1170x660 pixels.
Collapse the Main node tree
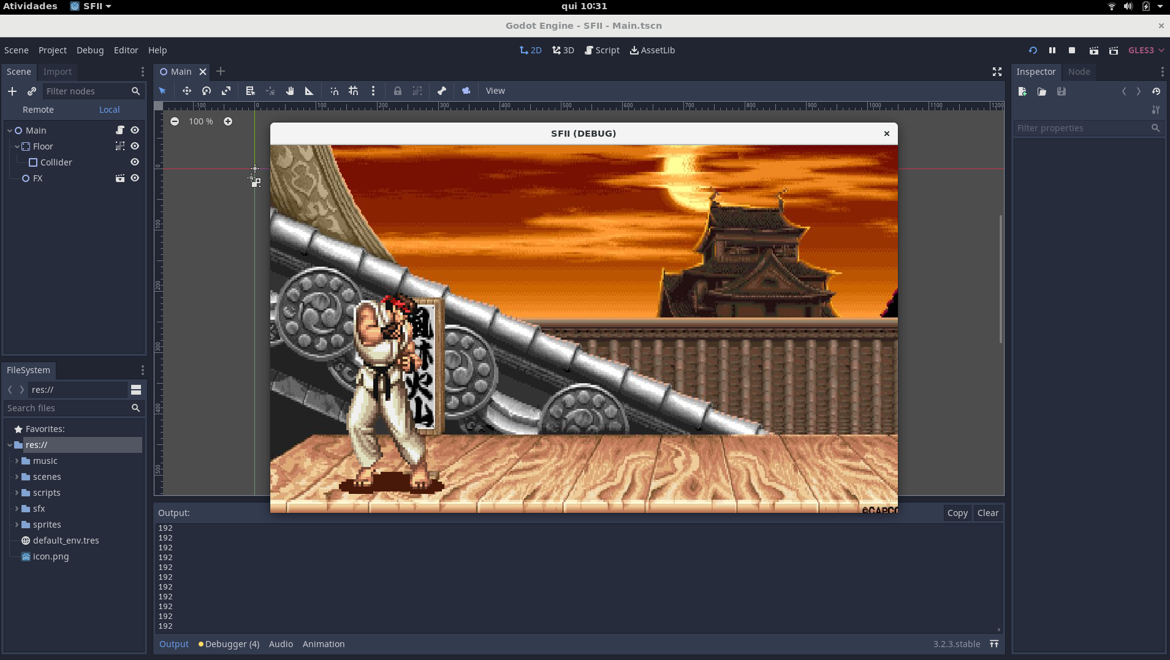[10, 131]
